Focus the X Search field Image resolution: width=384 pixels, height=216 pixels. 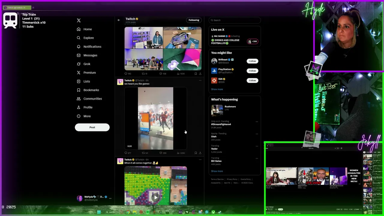[x=235, y=20]
